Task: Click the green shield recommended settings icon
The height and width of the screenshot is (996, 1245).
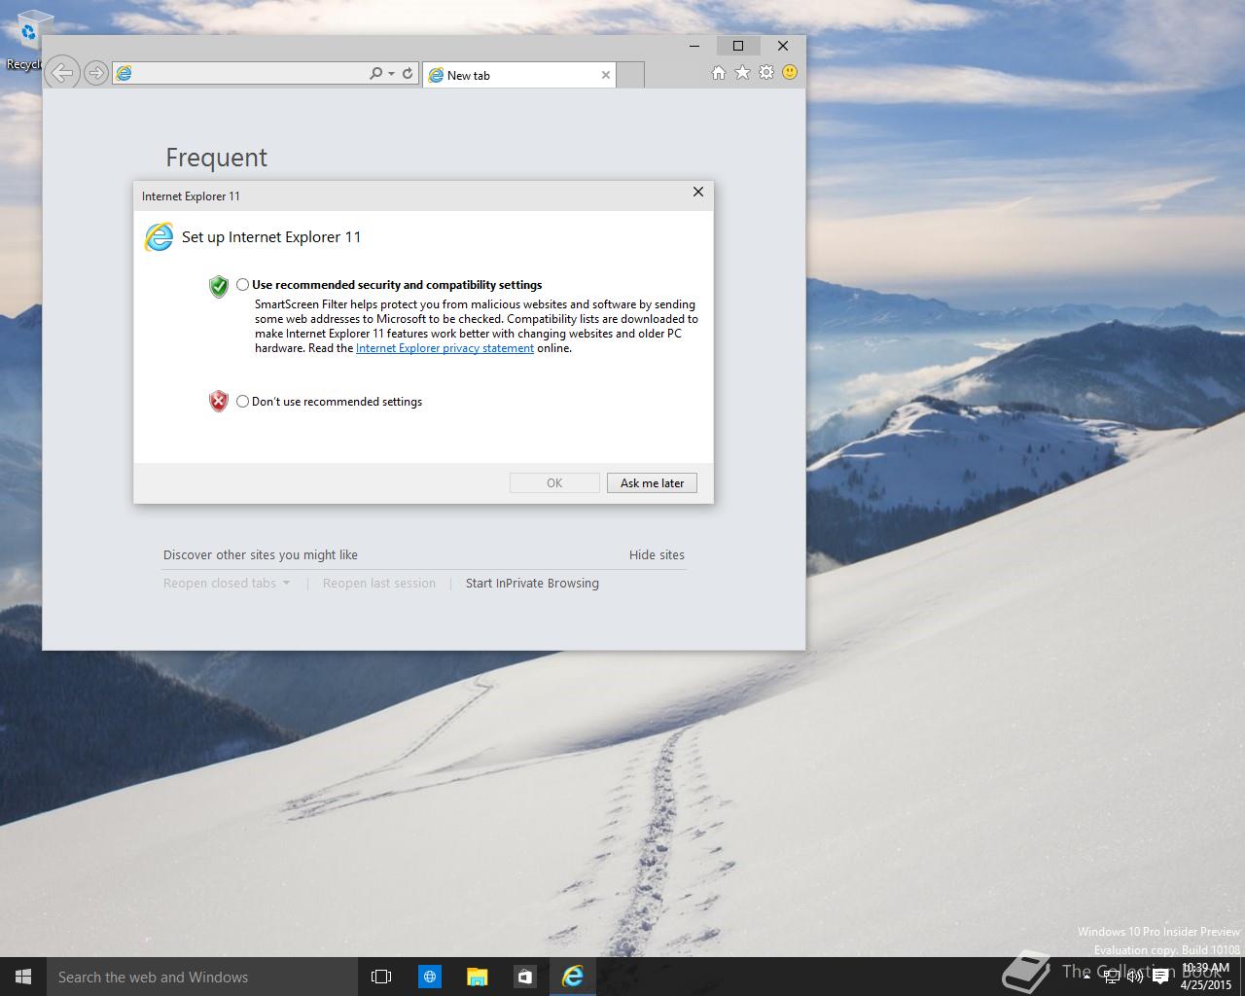Action: 219,286
